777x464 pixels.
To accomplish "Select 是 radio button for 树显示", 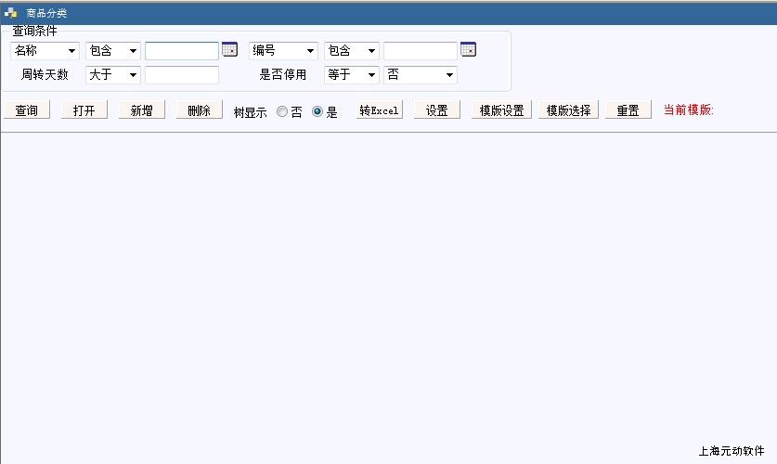I will [317, 111].
